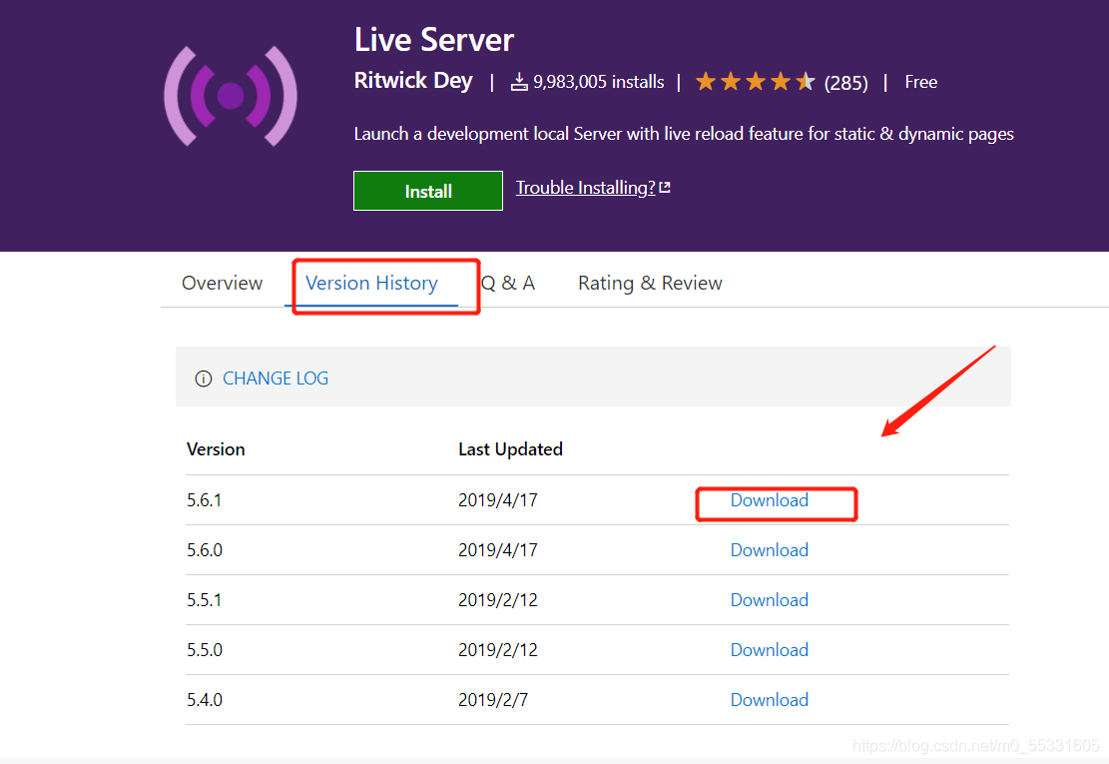Image resolution: width=1109 pixels, height=764 pixels.
Task: Click the star rating icons
Action: [x=756, y=82]
